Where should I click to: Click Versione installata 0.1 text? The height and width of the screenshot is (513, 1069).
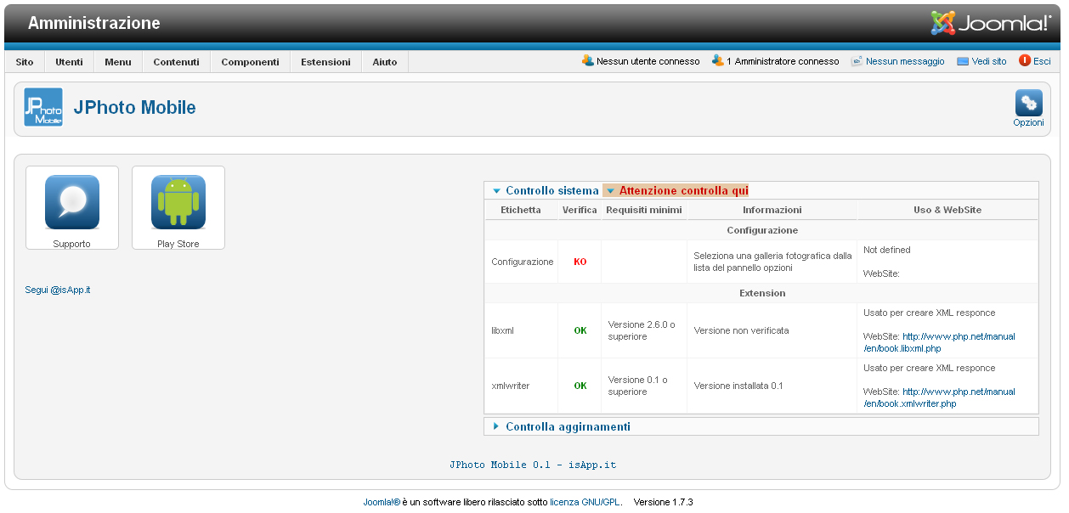click(738, 386)
